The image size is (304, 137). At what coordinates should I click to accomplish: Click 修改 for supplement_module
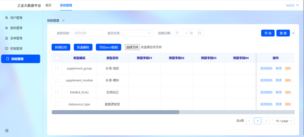pyautogui.click(x=279, y=80)
